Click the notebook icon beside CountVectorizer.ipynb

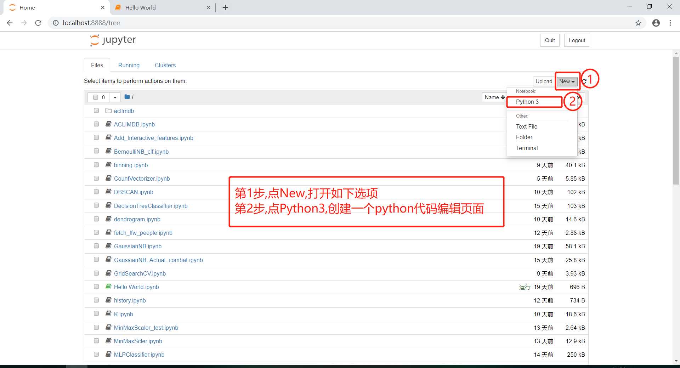108,178
